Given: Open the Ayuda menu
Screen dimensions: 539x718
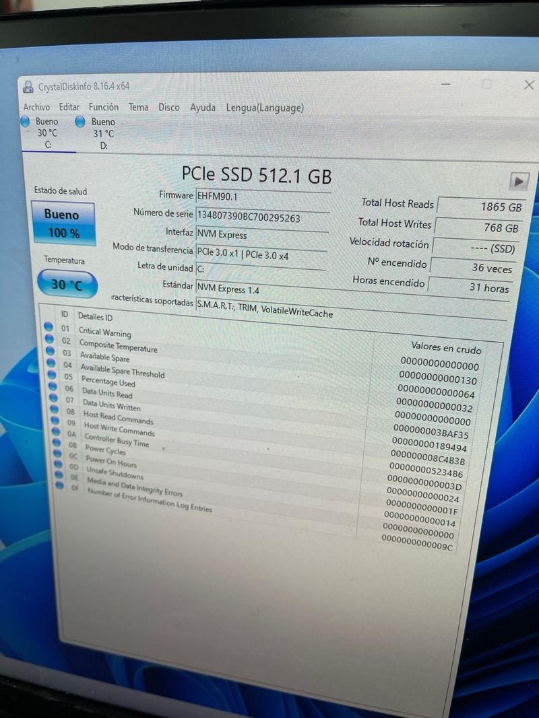Looking at the screenshot, I should [x=203, y=108].
